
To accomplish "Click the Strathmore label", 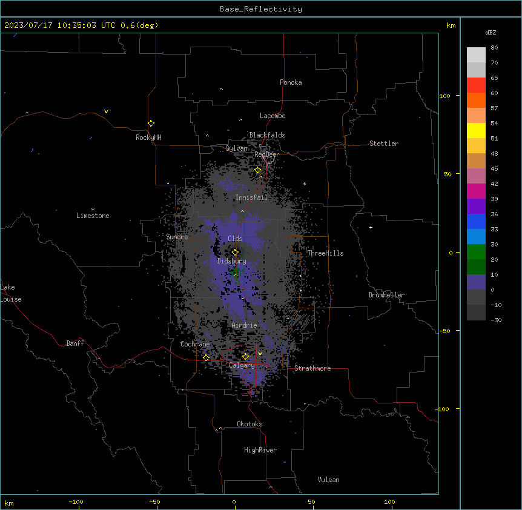I will [x=312, y=368].
